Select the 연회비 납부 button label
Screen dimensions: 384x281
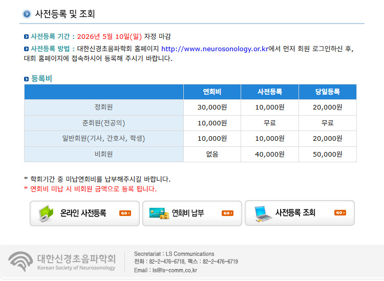[x=188, y=213]
